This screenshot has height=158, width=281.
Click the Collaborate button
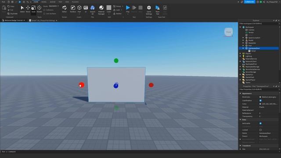(249, 2)
